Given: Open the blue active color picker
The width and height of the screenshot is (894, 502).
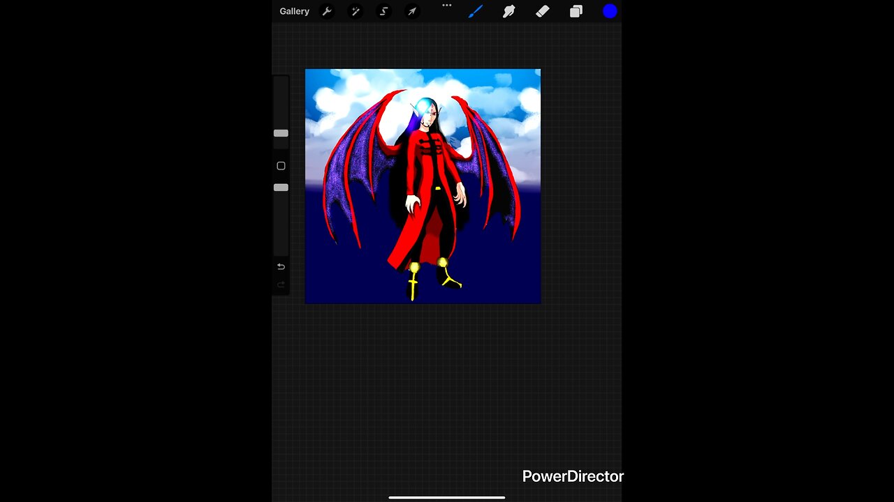Looking at the screenshot, I should pos(610,11).
